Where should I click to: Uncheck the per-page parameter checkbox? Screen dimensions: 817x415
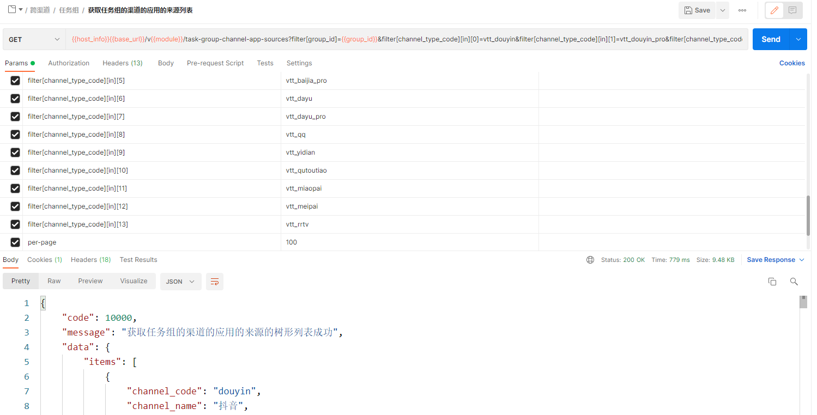[x=15, y=242]
